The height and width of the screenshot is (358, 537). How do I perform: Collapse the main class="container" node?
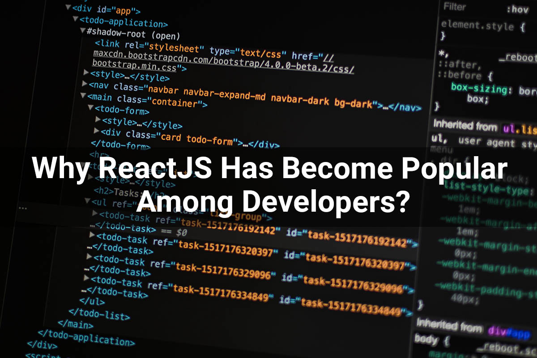point(83,96)
